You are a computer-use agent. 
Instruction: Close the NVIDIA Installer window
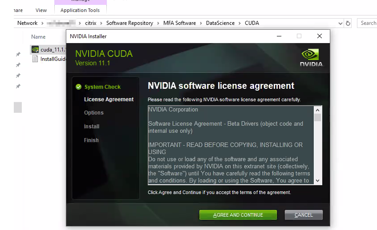(x=319, y=36)
